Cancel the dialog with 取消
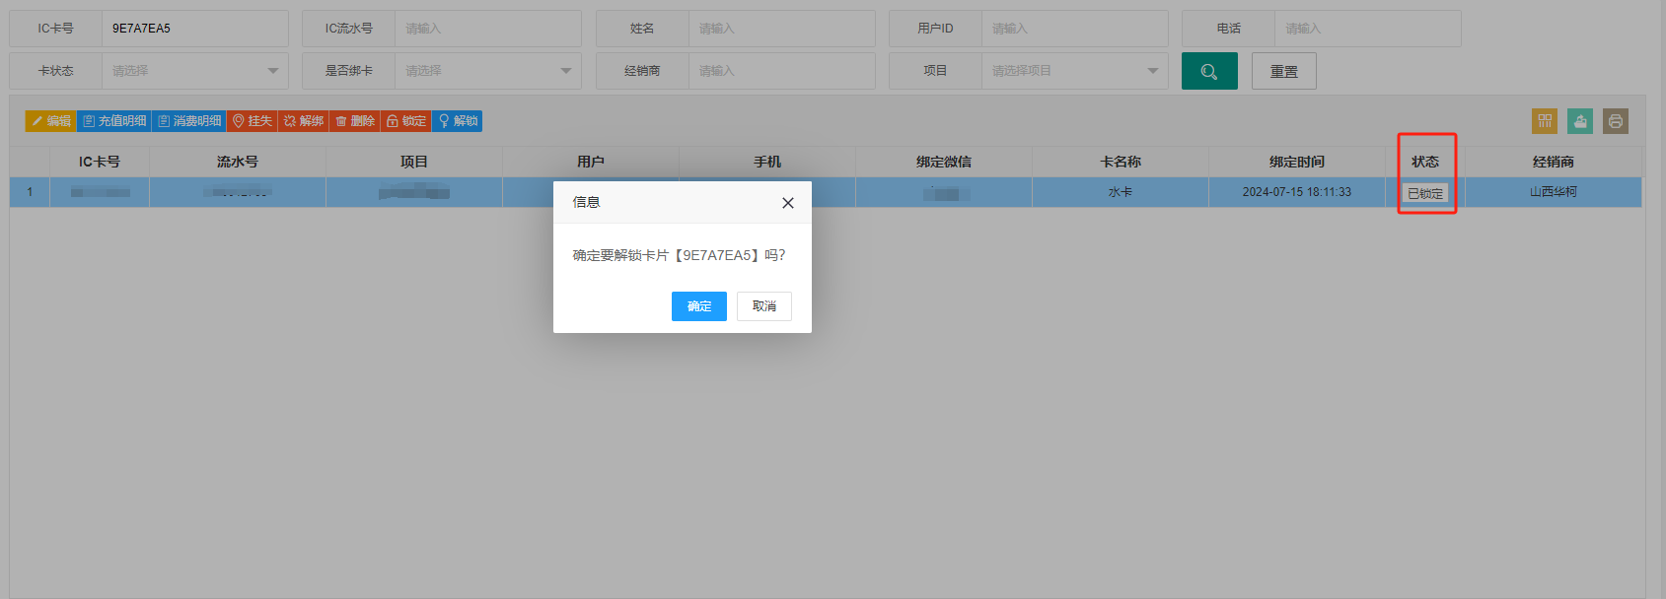This screenshot has height=599, width=1666. 764,306
